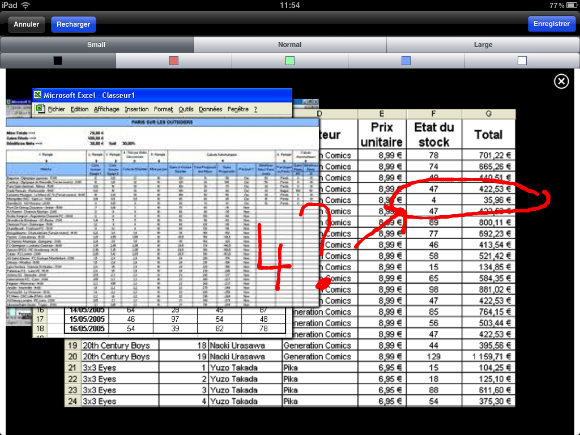The height and width of the screenshot is (435, 580).
Task: Choose the Large stroke size
Action: coord(483,44)
